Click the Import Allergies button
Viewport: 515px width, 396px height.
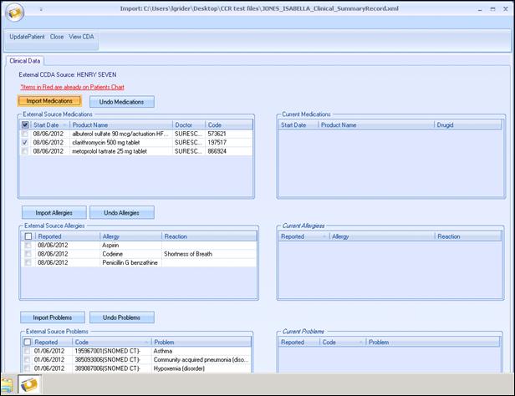pyautogui.click(x=53, y=212)
